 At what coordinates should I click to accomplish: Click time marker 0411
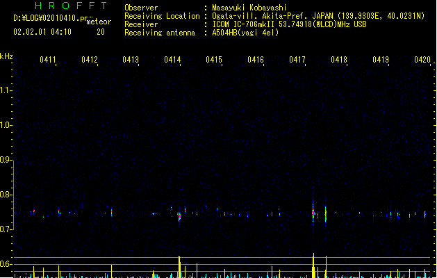(x=48, y=60)
